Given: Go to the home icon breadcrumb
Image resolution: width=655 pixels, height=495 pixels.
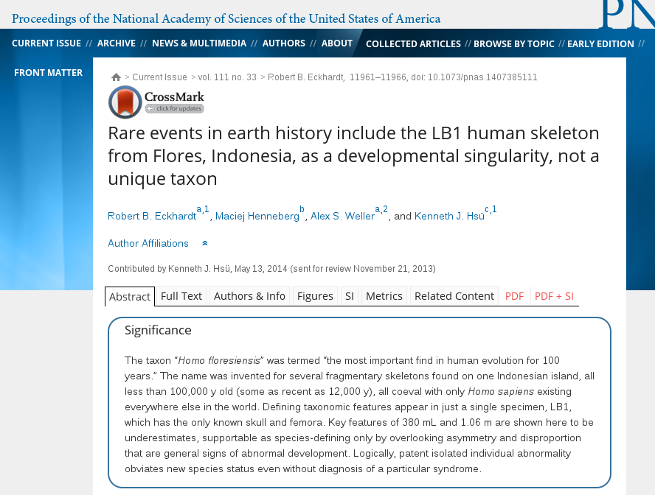Looking at the screenshot, I should [116, 77].
